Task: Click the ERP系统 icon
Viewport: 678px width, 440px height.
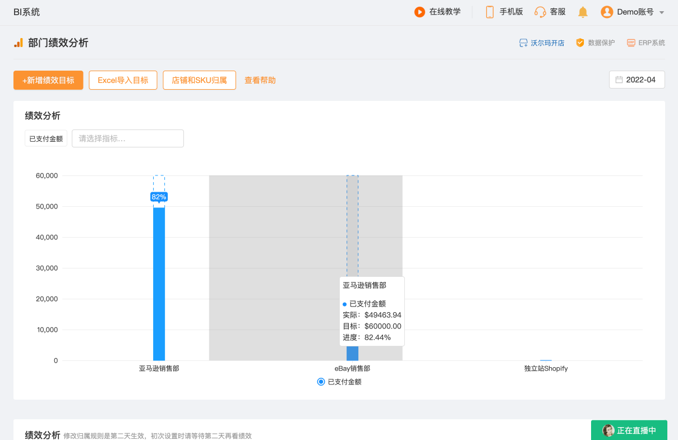Action: pos(631,43)
